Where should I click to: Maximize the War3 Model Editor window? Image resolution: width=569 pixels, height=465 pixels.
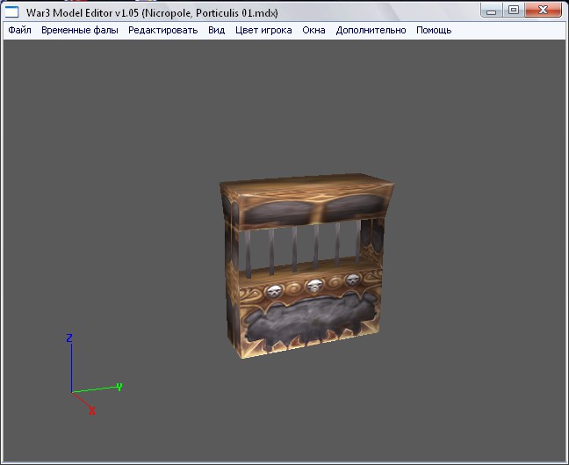[514, 10]
